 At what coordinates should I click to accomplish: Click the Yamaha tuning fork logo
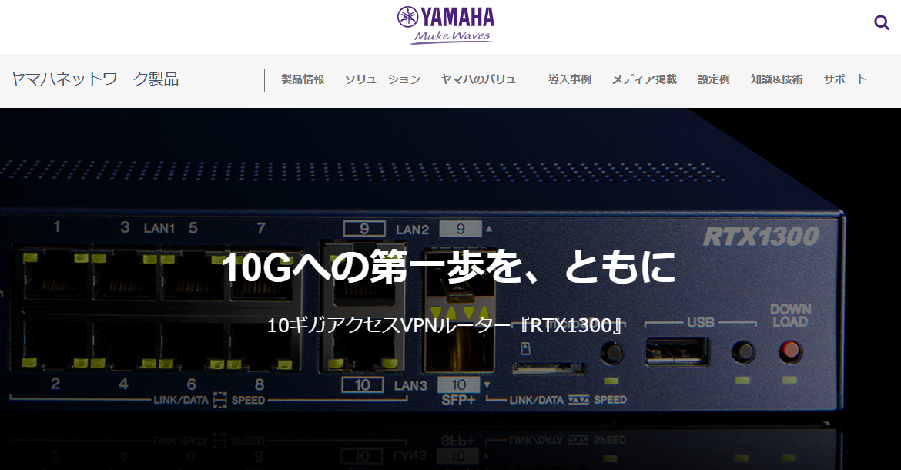pos(407,16)
